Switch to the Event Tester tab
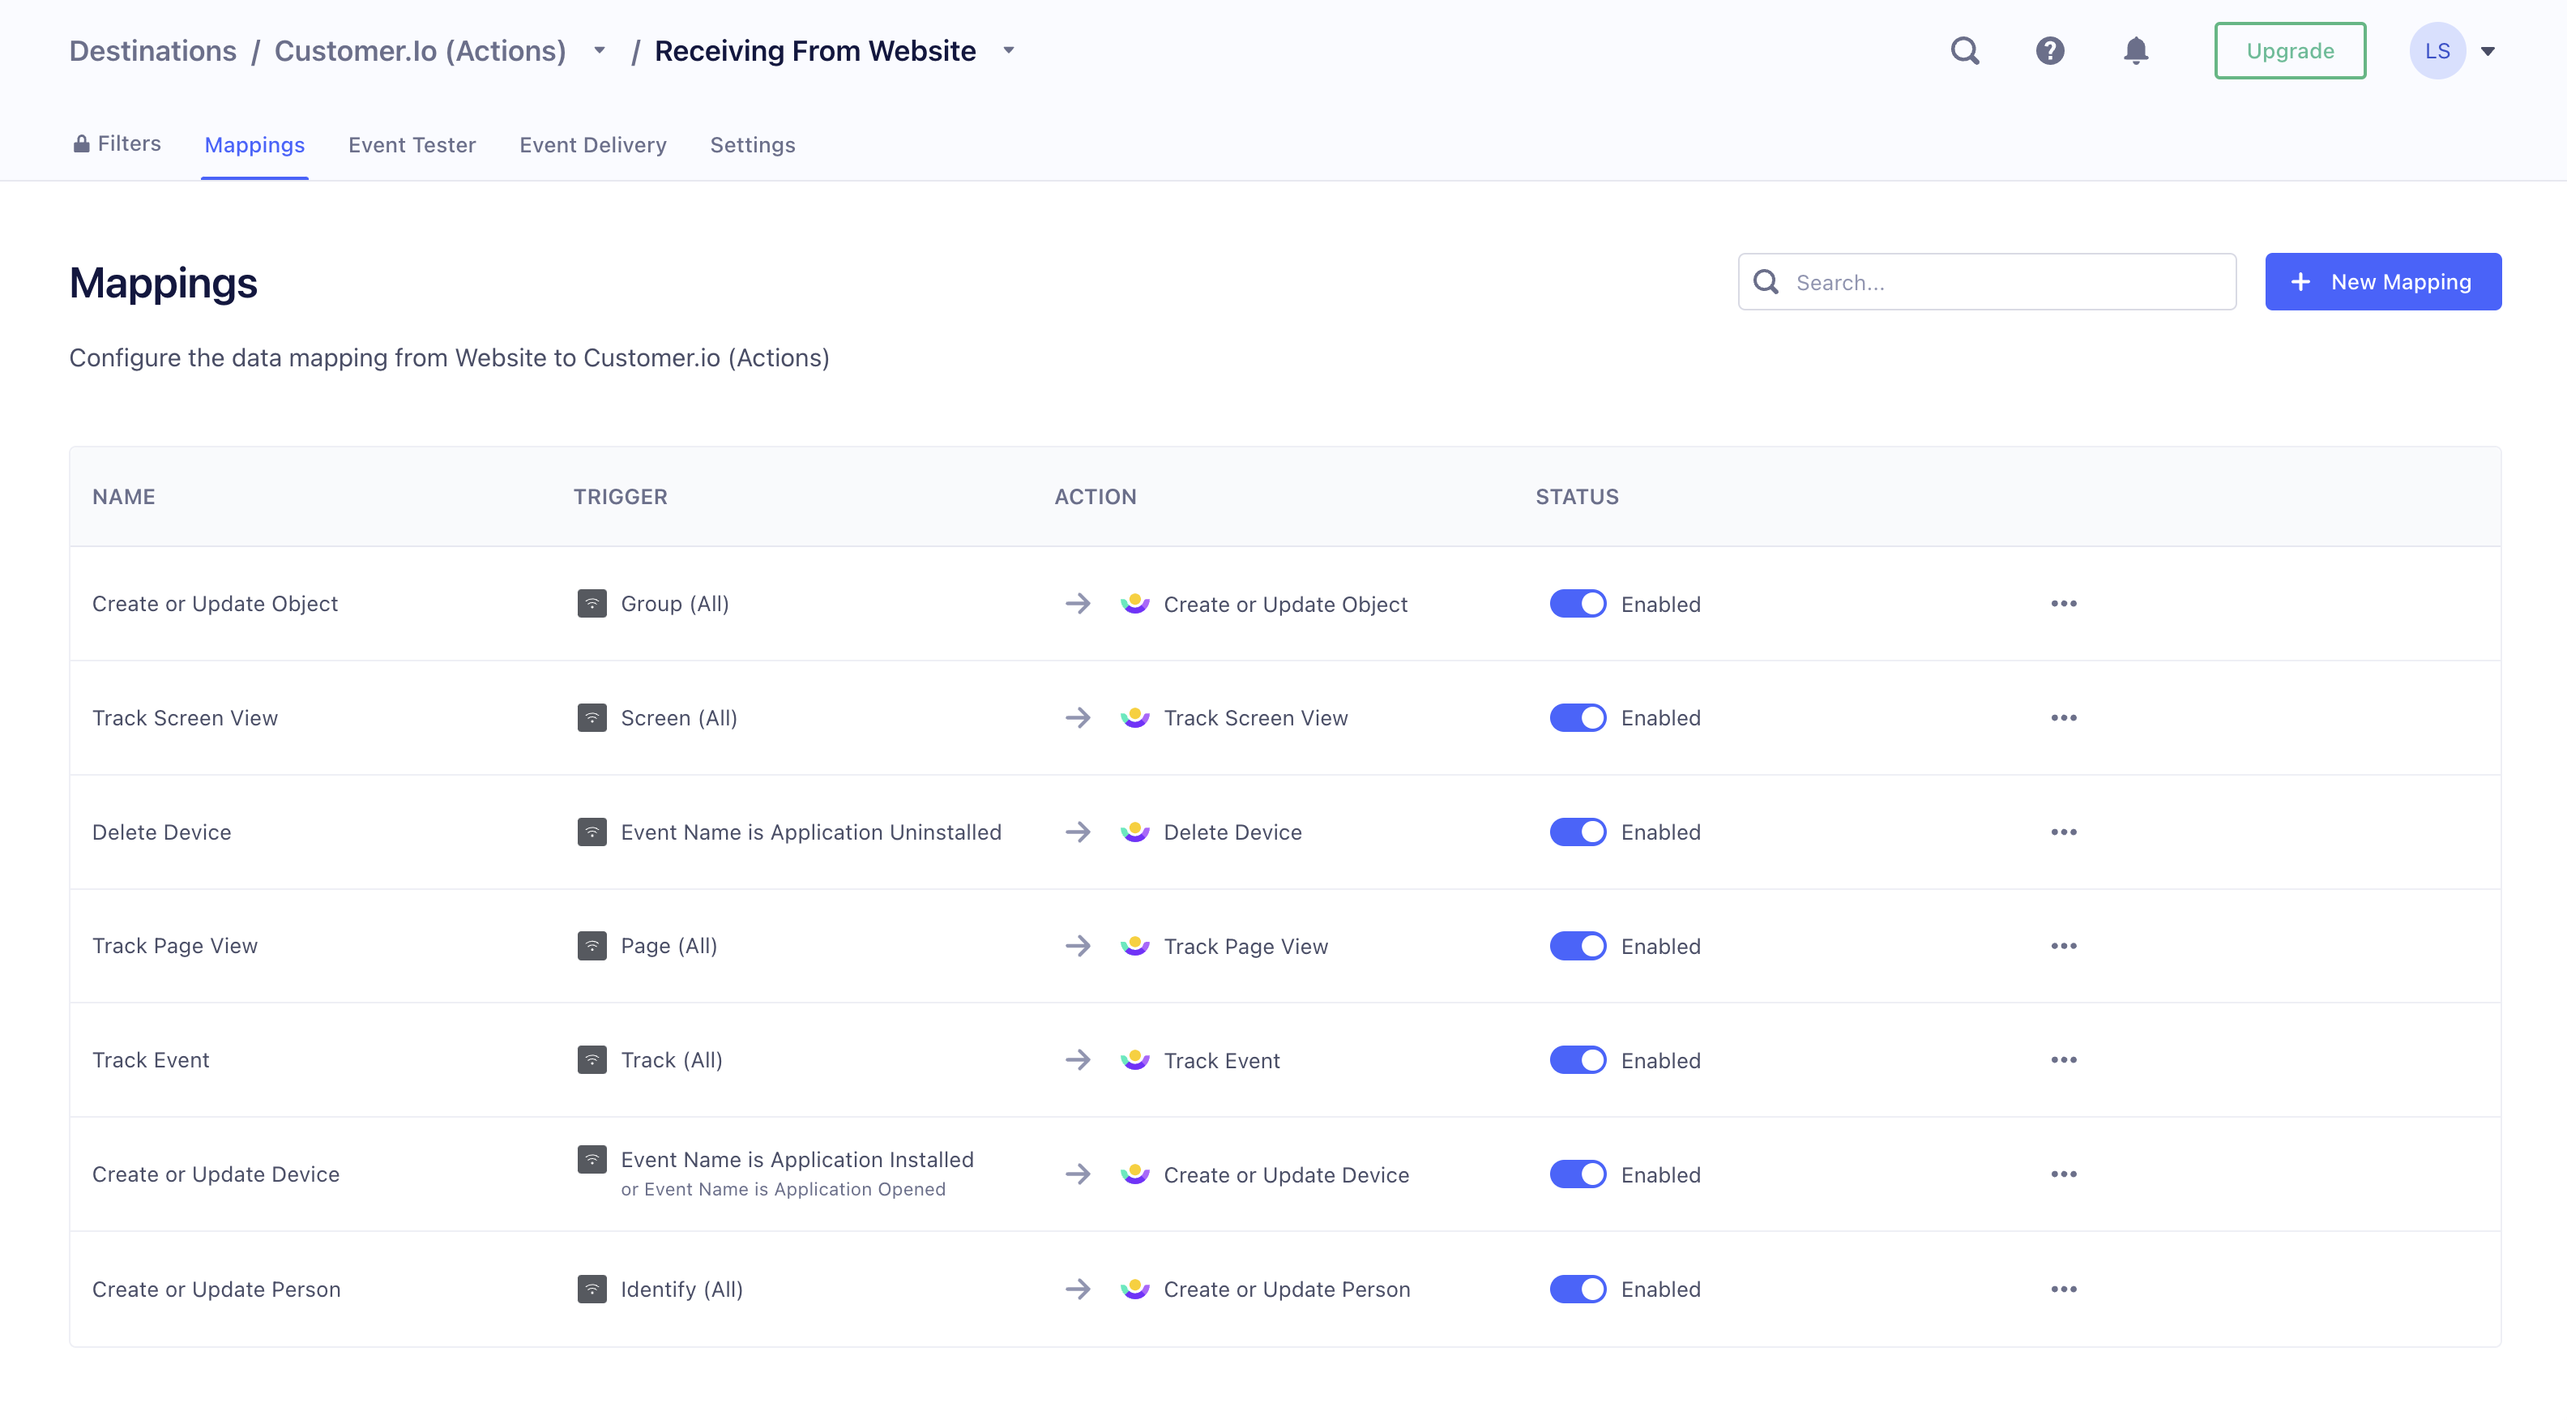Viewport: 2567px width, 1420px height. click(412, 146)
